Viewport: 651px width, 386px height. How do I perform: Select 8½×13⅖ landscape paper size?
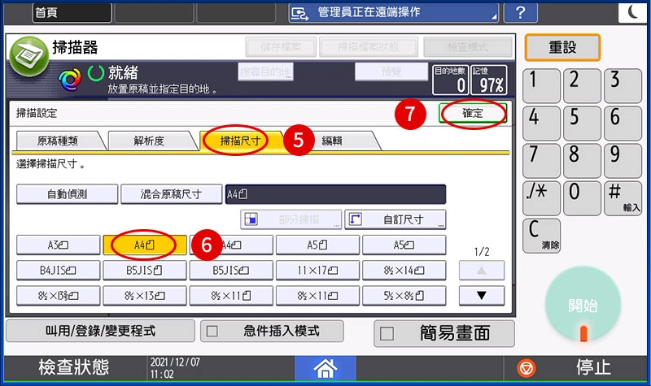coord(58,296)
